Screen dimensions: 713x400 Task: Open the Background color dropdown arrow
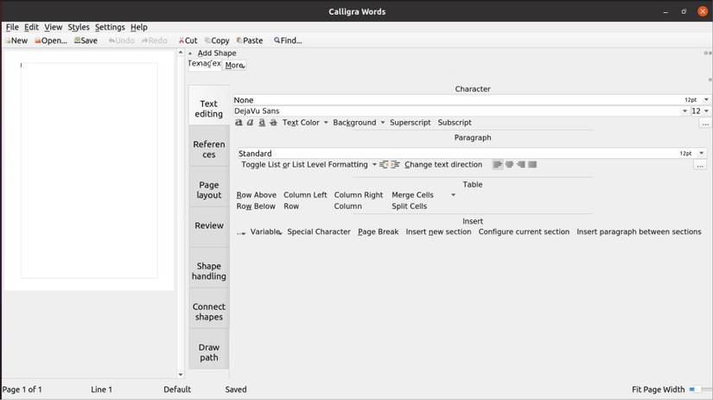point(382,123)
